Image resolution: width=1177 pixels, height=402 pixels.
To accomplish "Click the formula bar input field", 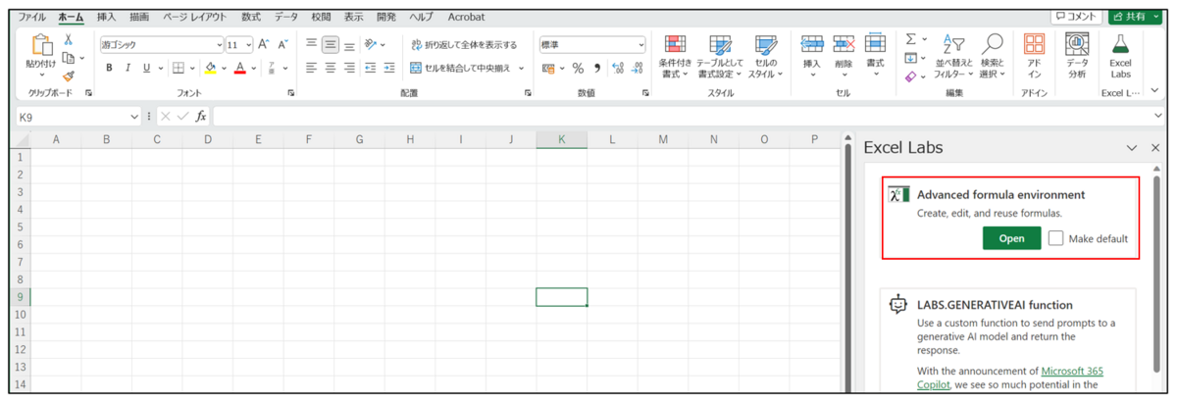I will 681,117.
